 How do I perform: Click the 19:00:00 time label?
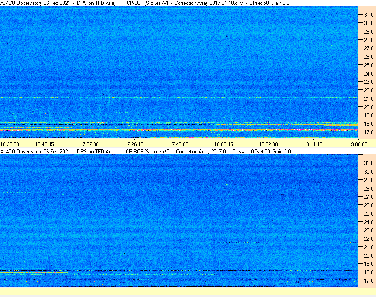click(x=358, y=144)
